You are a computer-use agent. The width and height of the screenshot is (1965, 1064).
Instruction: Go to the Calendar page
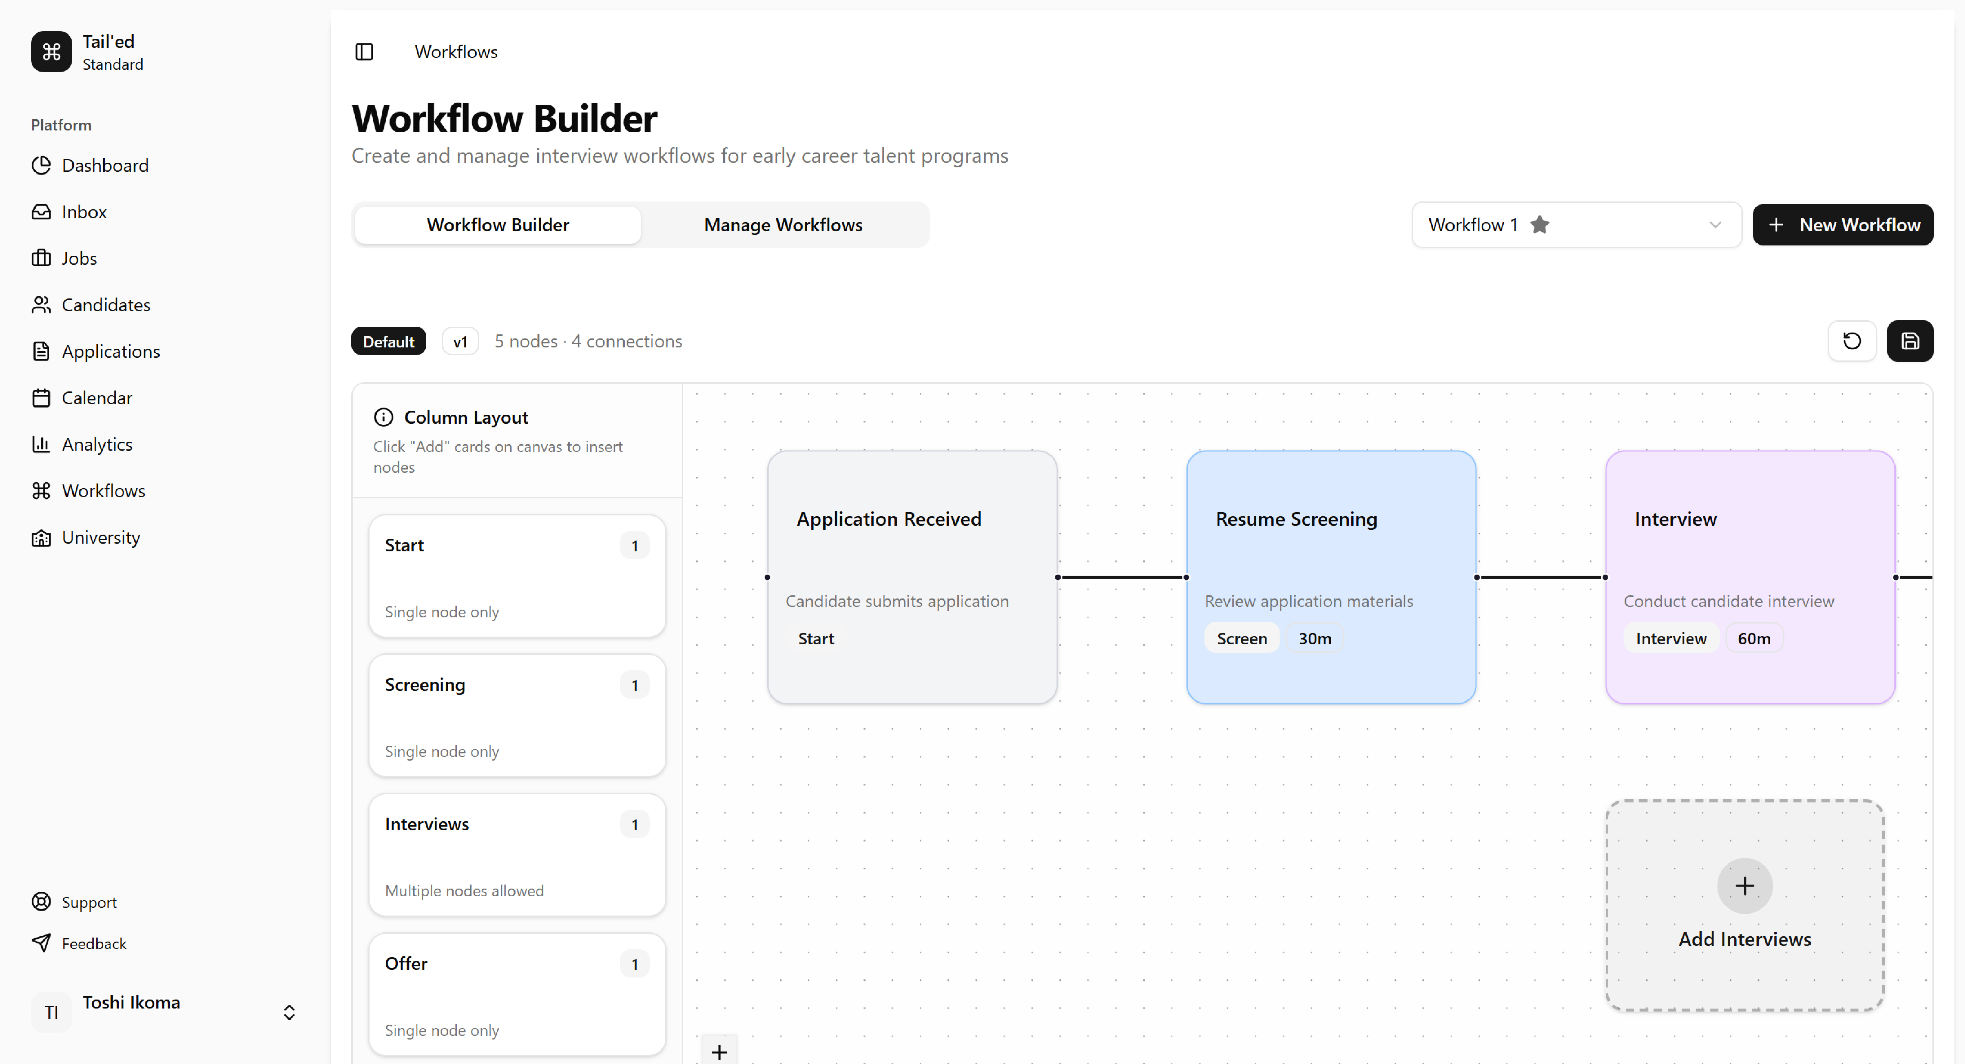tap(97, 398)
